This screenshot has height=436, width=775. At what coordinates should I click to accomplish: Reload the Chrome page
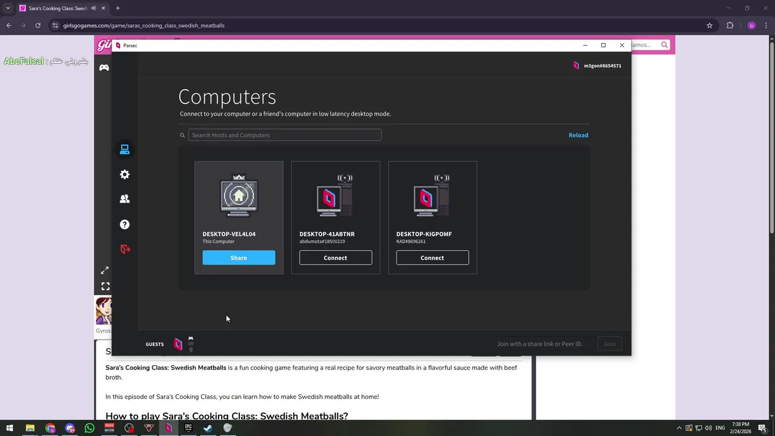[x=38, y=25]
